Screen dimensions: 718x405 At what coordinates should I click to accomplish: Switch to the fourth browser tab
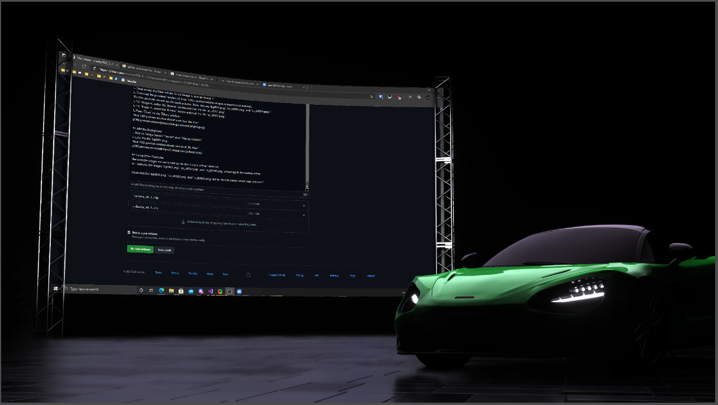click(x=238, y=83)
